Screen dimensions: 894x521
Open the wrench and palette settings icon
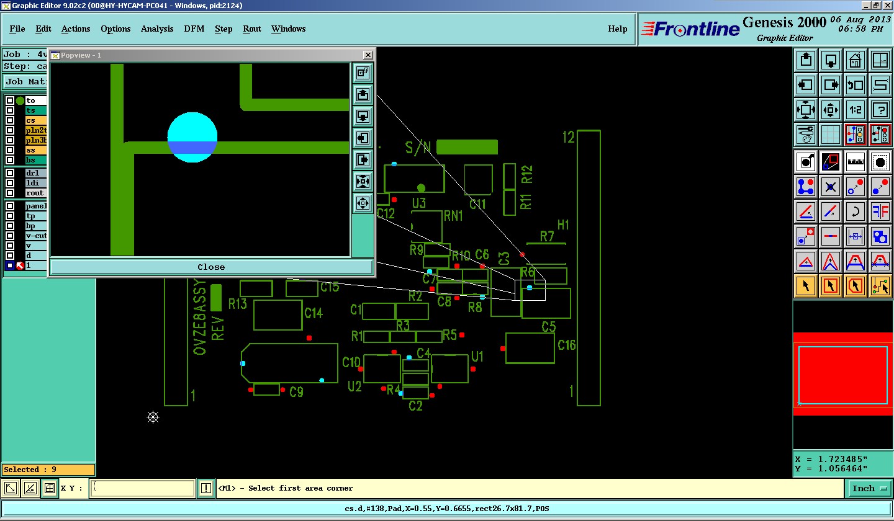click(x=806, y=135)
